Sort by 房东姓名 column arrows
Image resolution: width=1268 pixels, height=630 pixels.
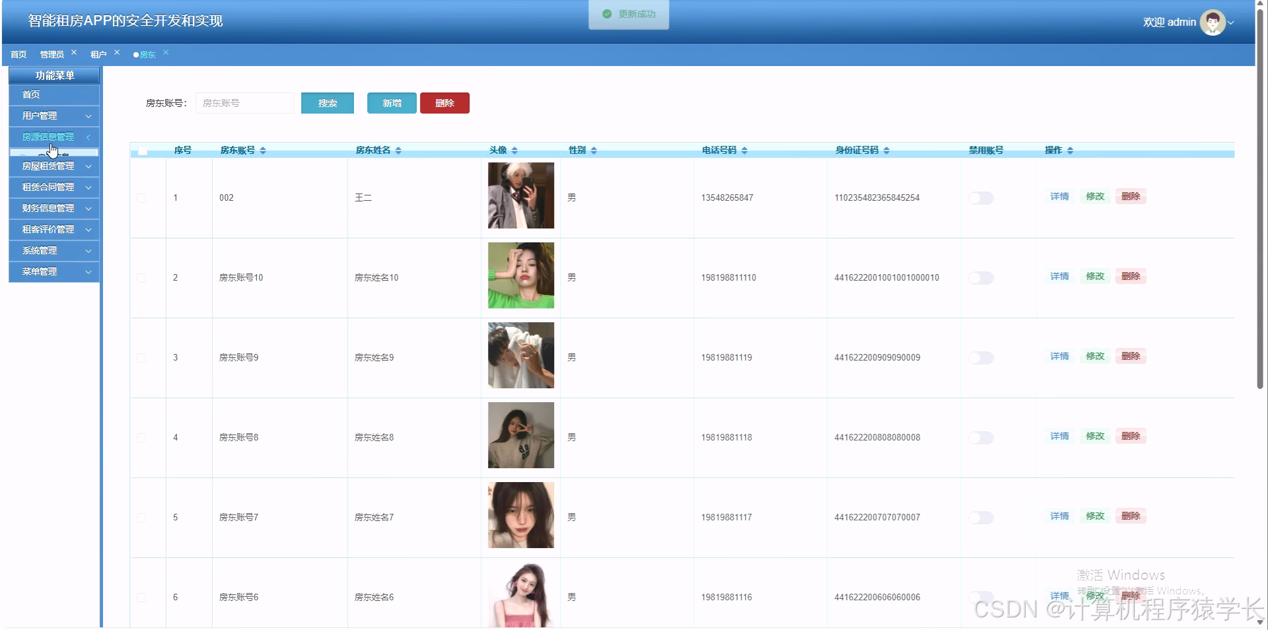tap(398, 151)
